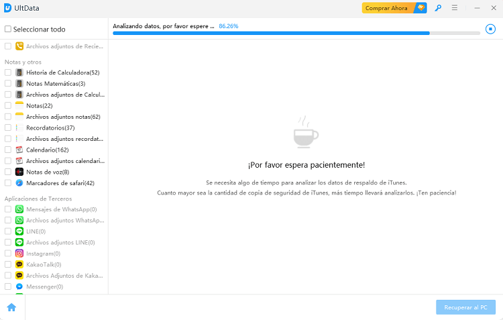Click the 86.26% progress value
This screenshot has width=503, height=320.
tap(229, 26)
